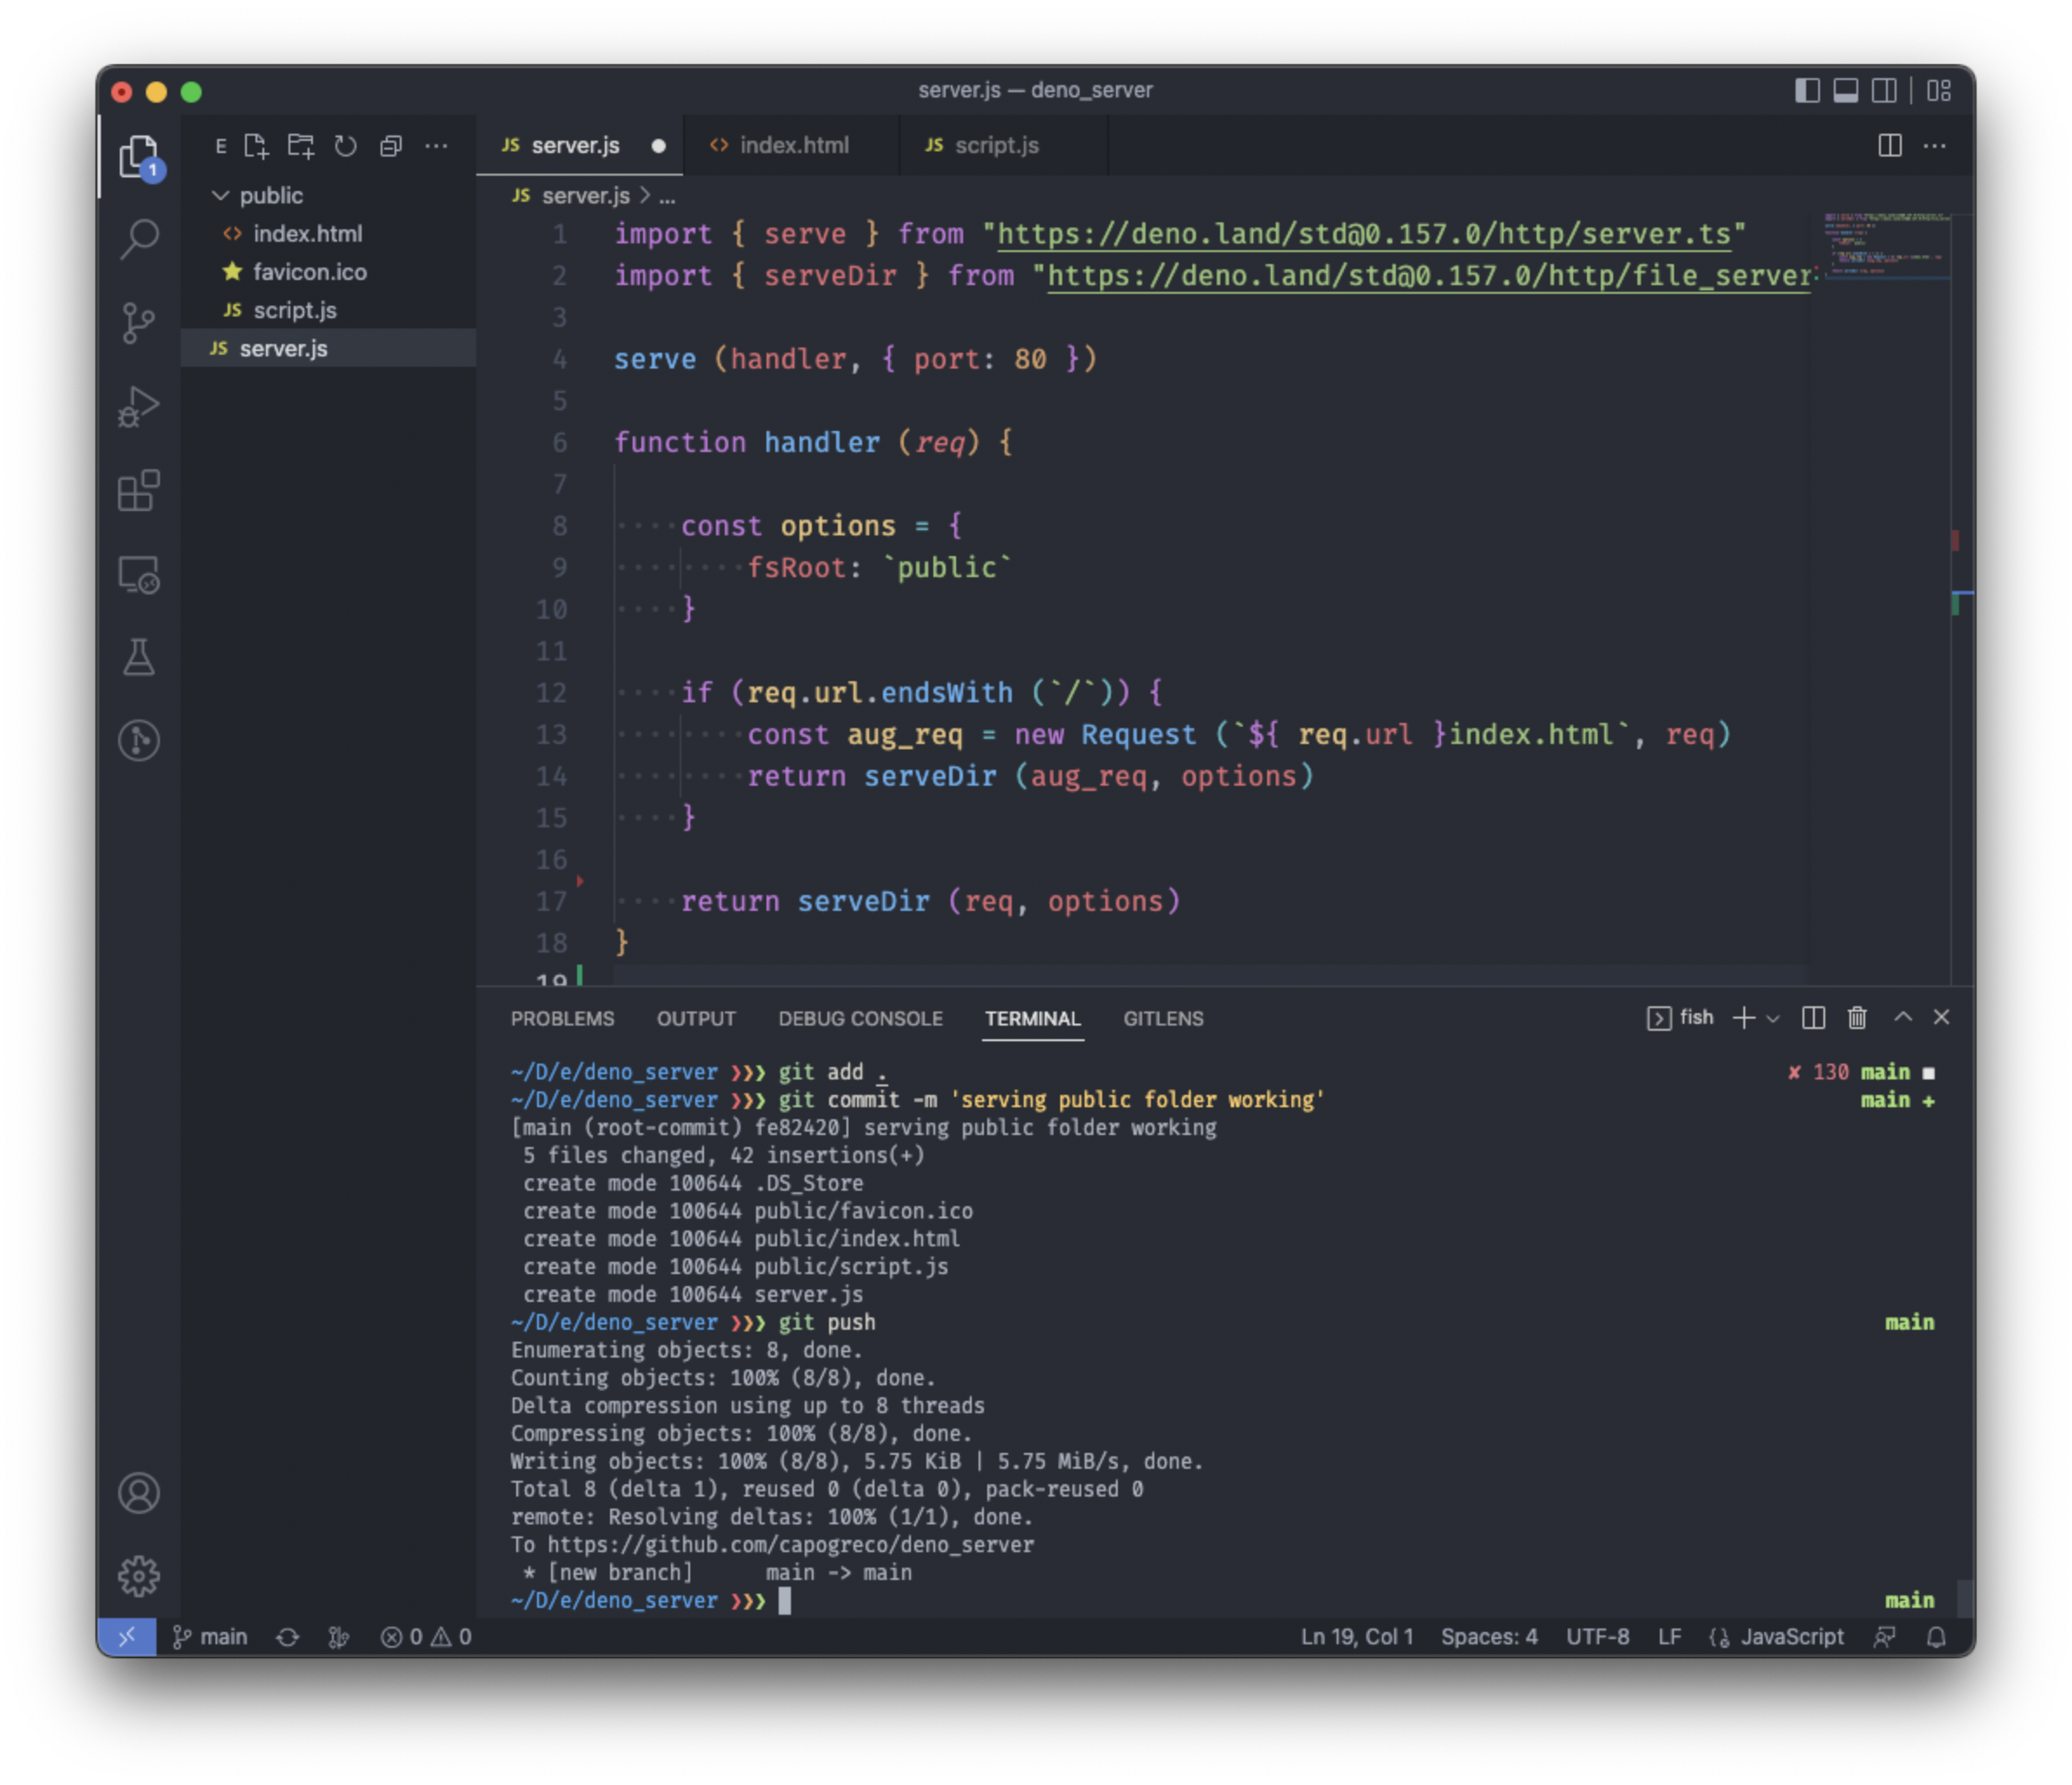Screen dimensions: 2072x1785
Task: Select the TERMINAL panel tab
Action: (x=1032, y=1019)
